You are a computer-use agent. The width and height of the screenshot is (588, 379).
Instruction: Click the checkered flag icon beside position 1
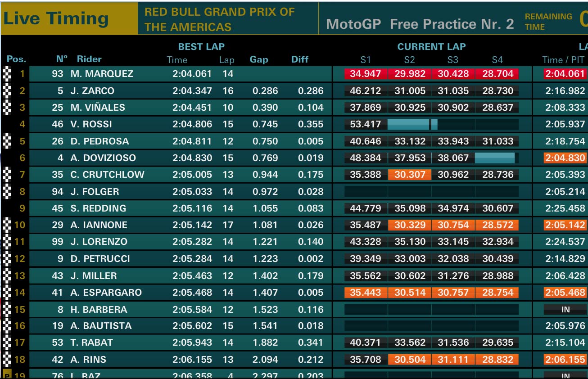[7, 74]
